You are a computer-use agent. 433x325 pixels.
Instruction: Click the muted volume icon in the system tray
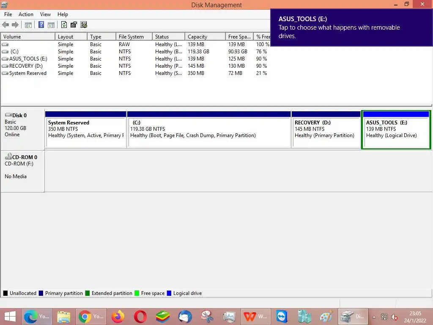pos(395,317)
